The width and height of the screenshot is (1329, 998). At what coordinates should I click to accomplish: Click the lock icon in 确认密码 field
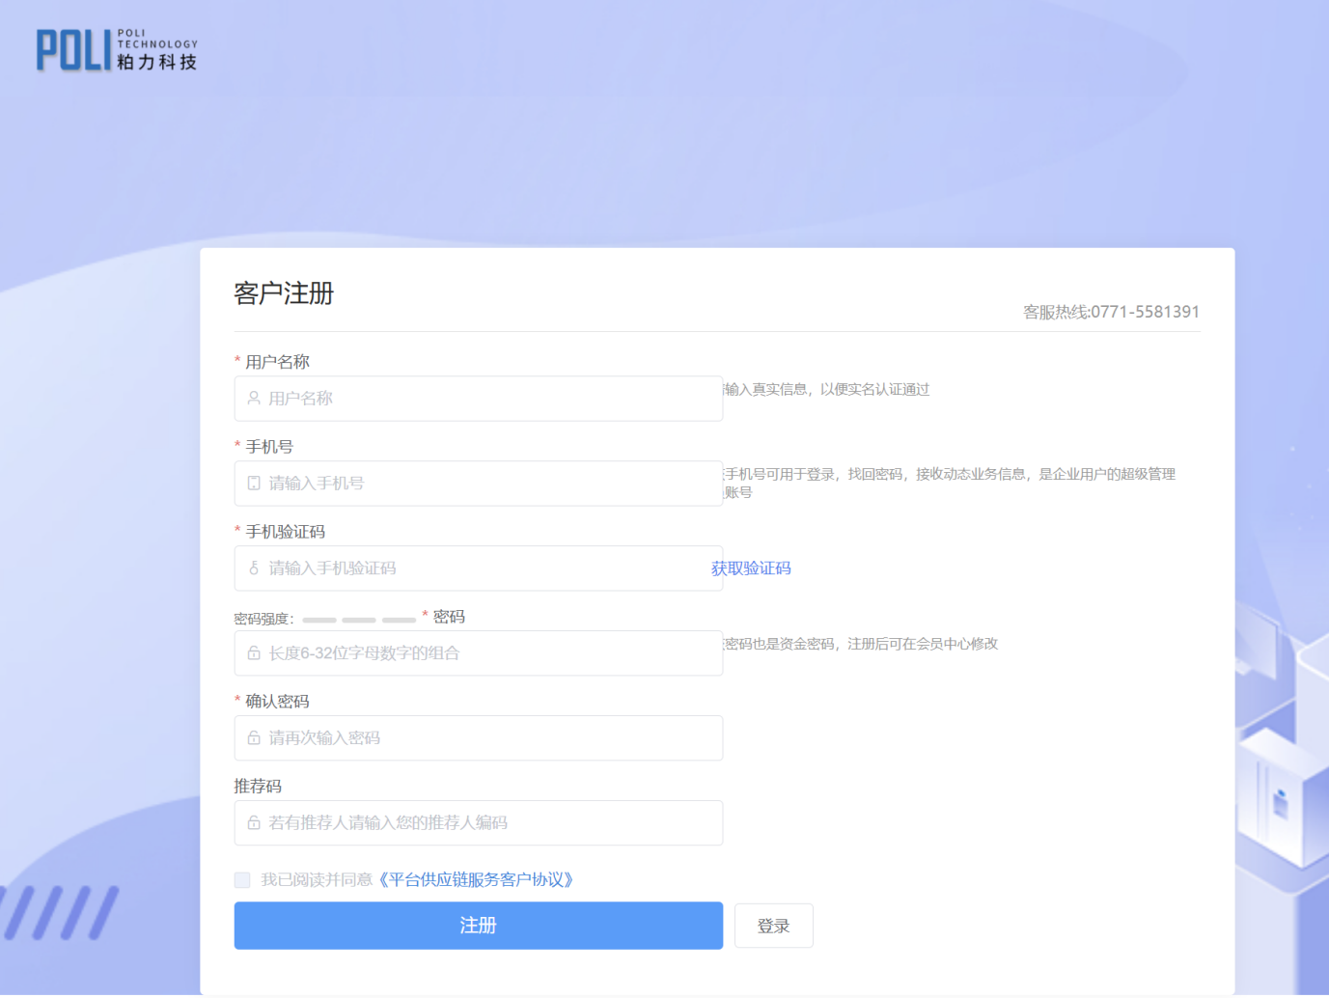pyautogui.click(x=252, y=737)
